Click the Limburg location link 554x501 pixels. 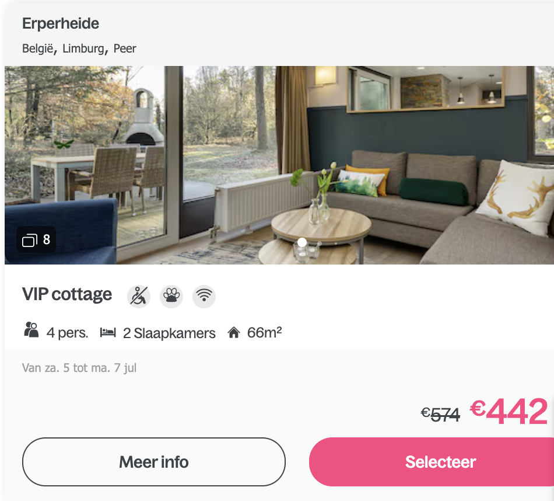click(x=83, y=48)
